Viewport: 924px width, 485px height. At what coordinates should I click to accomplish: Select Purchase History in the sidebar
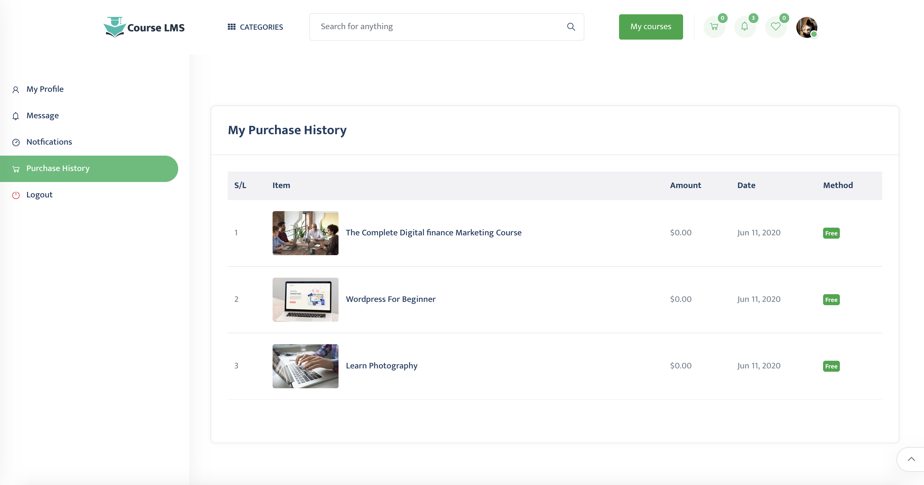coord(58,168)
